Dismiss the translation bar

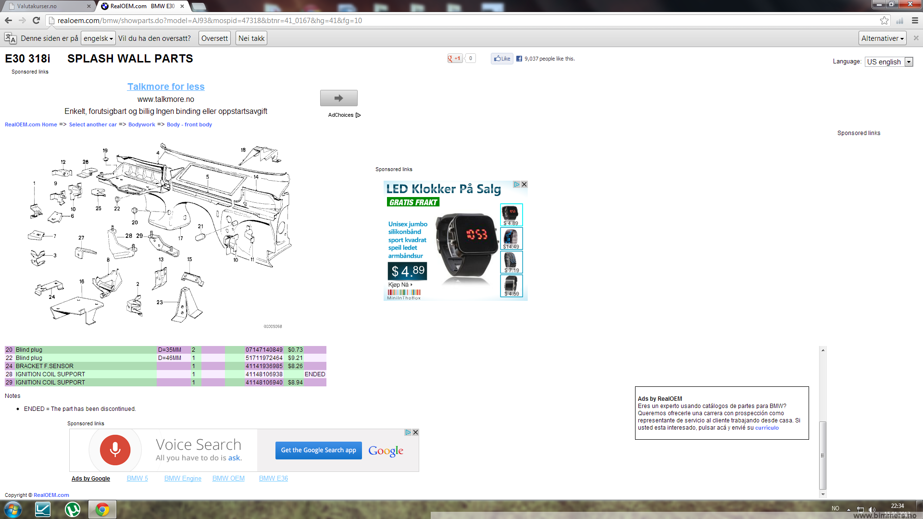(916, 38)
